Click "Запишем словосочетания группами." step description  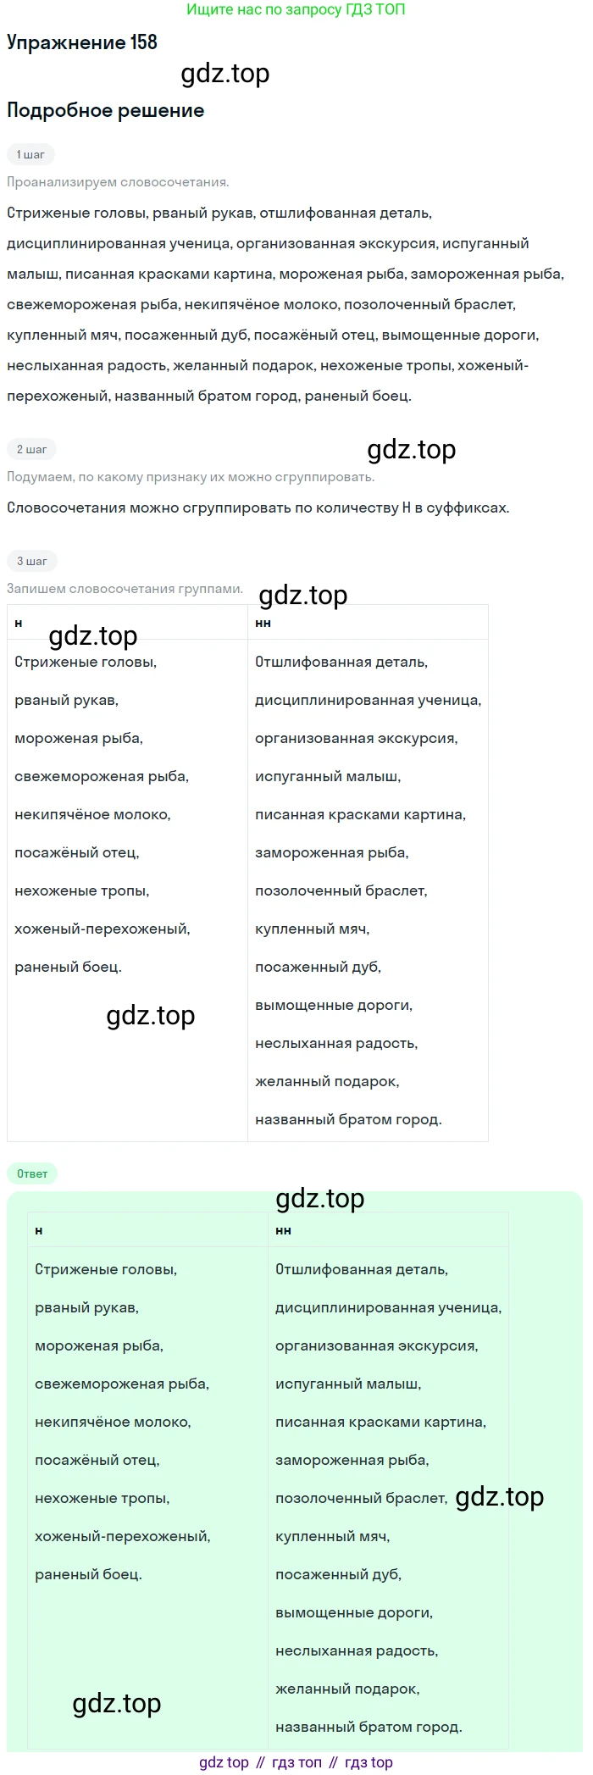coord(125,588)
